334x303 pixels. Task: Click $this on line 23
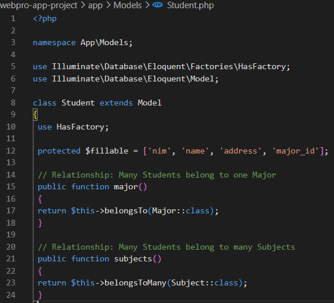(x=83, y=283)
